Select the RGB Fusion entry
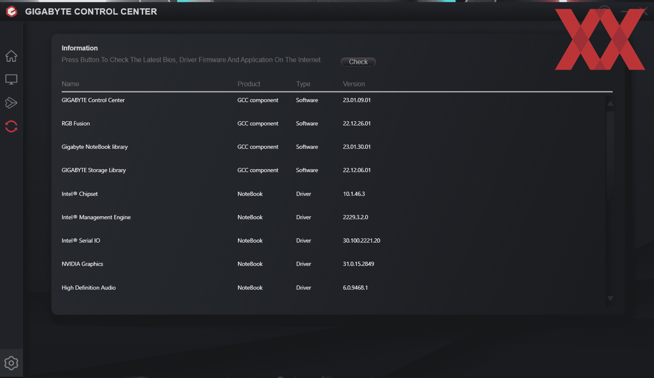 pyautogui.click(x=334, y=123)
